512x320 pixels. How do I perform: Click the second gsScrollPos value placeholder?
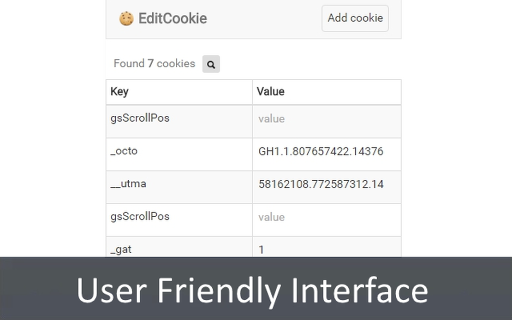pyautogui.click(x=271, y=217)
